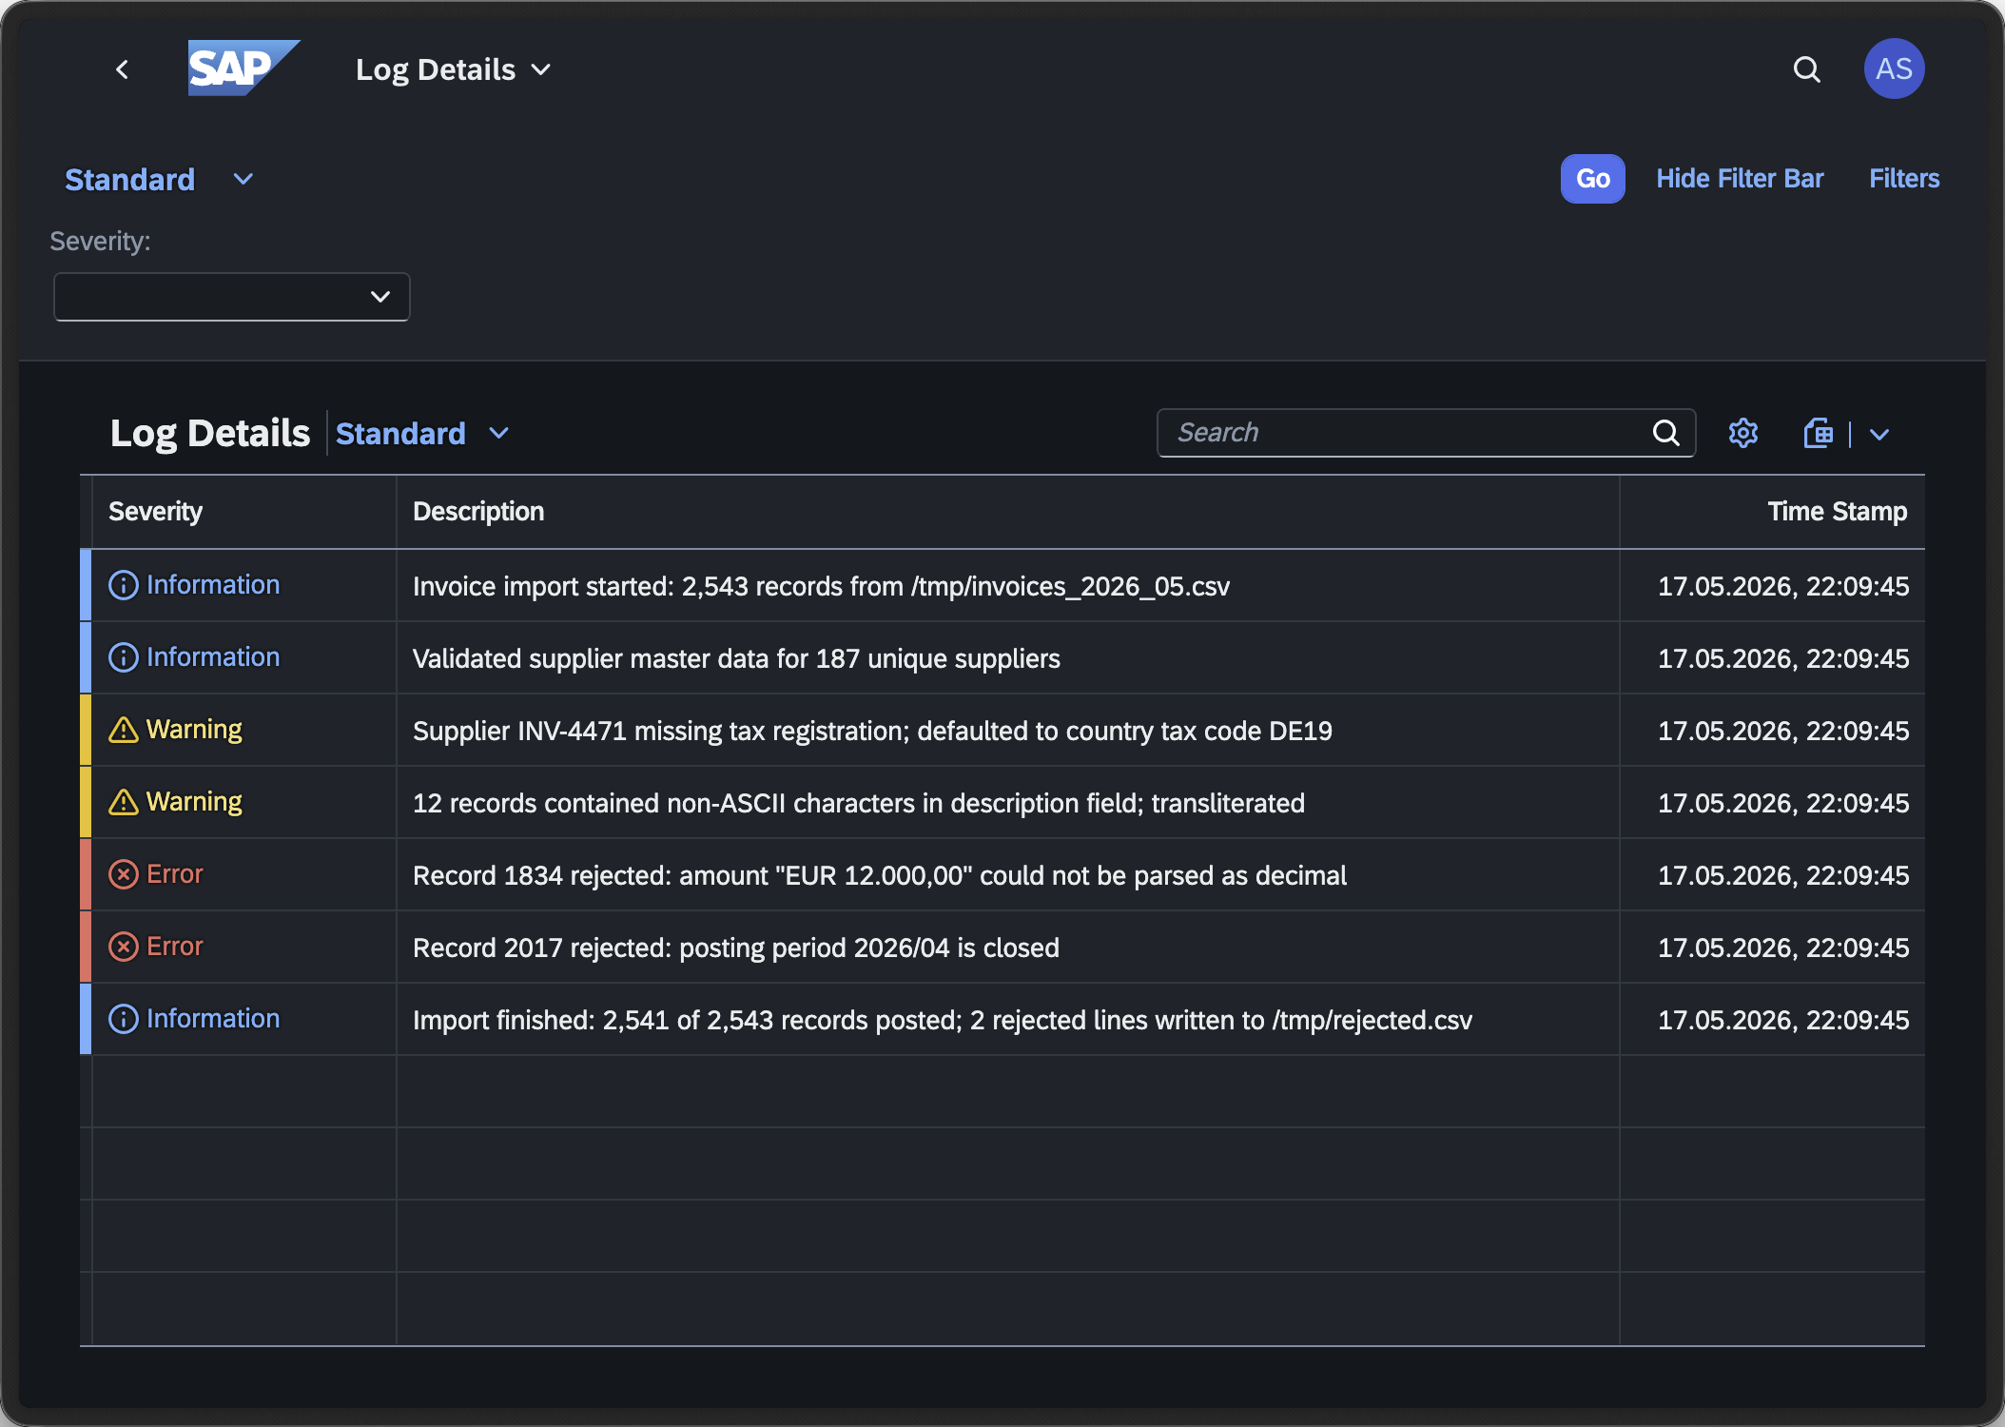
Task: Click the timestamp of the Record 1834 row
Action: (x=1782, y=875)
